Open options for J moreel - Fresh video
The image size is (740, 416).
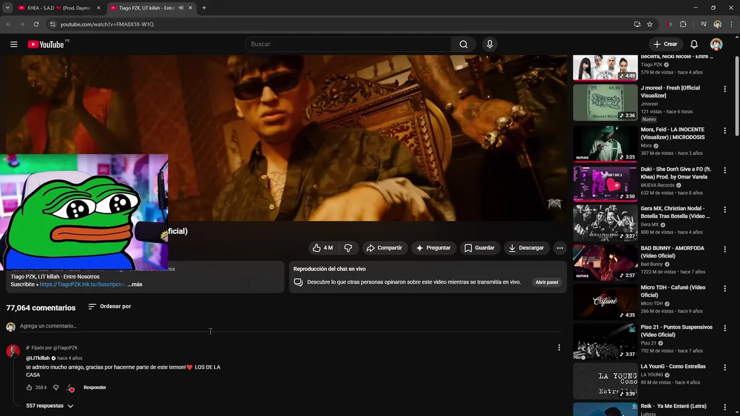724,89
